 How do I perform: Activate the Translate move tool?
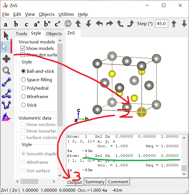6,59
